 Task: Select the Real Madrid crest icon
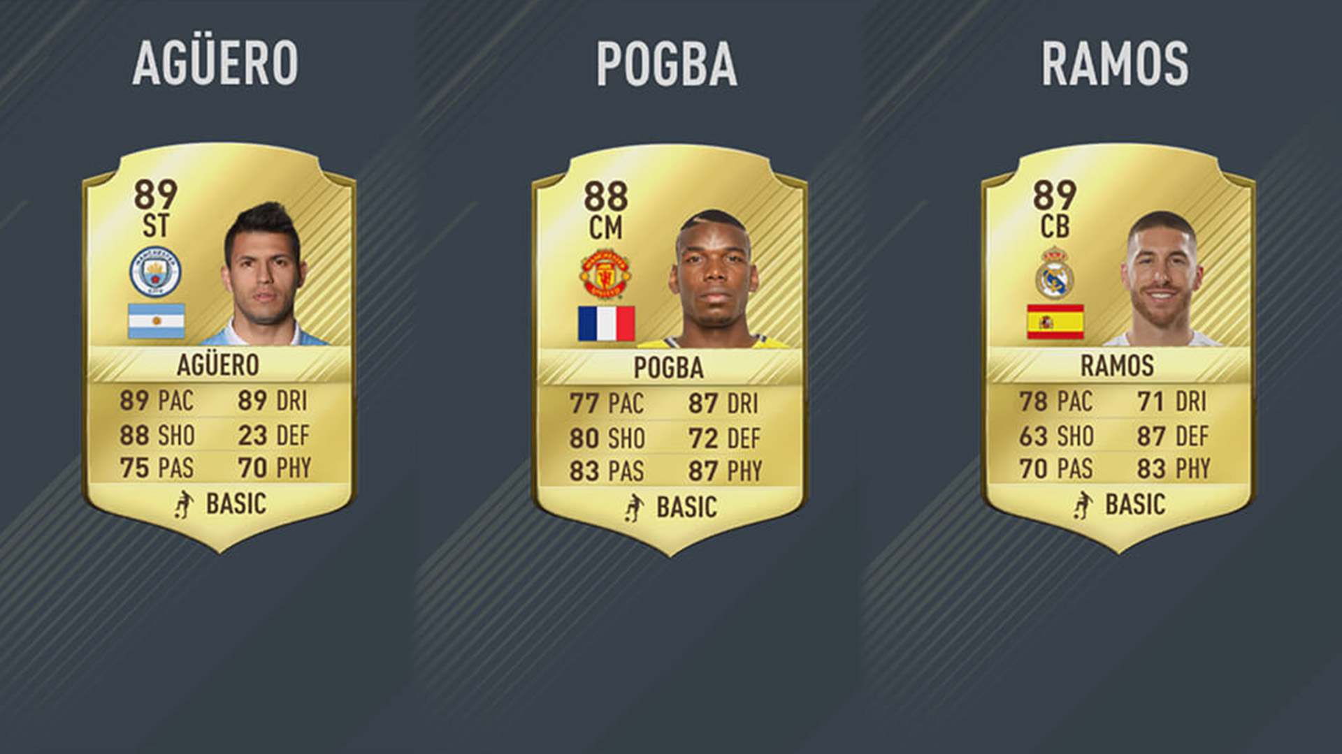1055,272
